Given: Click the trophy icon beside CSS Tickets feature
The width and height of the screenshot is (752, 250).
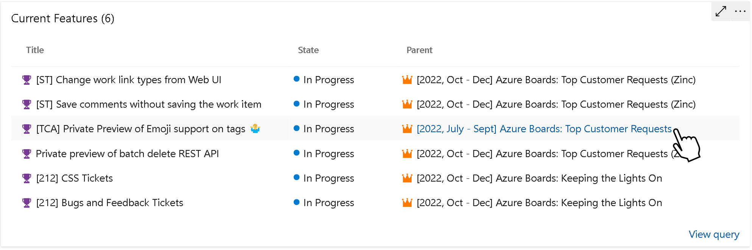Looking at the screenshot, I should click(26, 178).
